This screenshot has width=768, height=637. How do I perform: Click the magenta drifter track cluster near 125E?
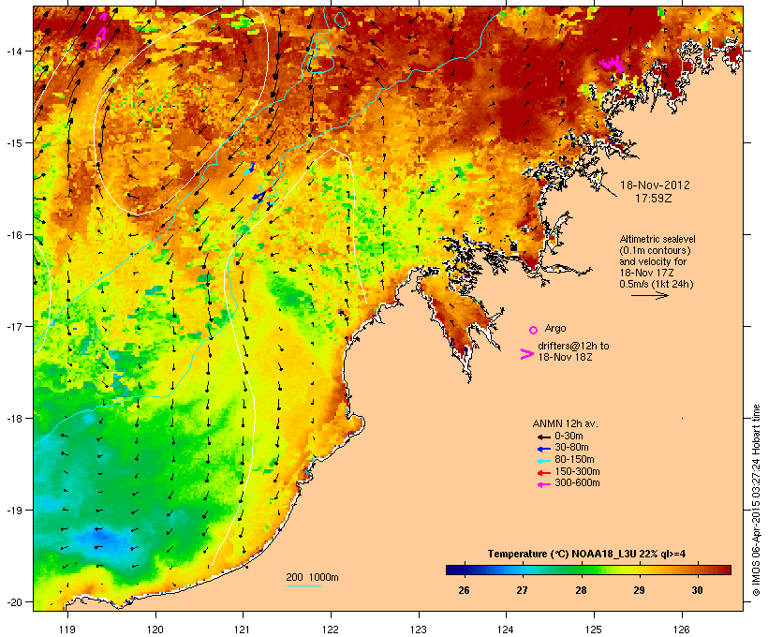(612, 64)
